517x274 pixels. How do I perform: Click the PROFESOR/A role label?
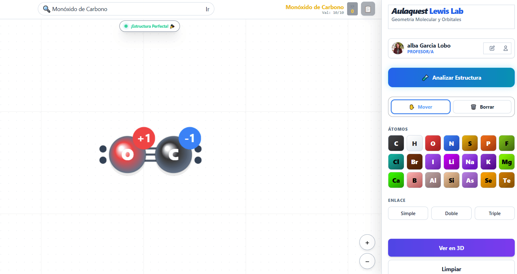(420, 52)
